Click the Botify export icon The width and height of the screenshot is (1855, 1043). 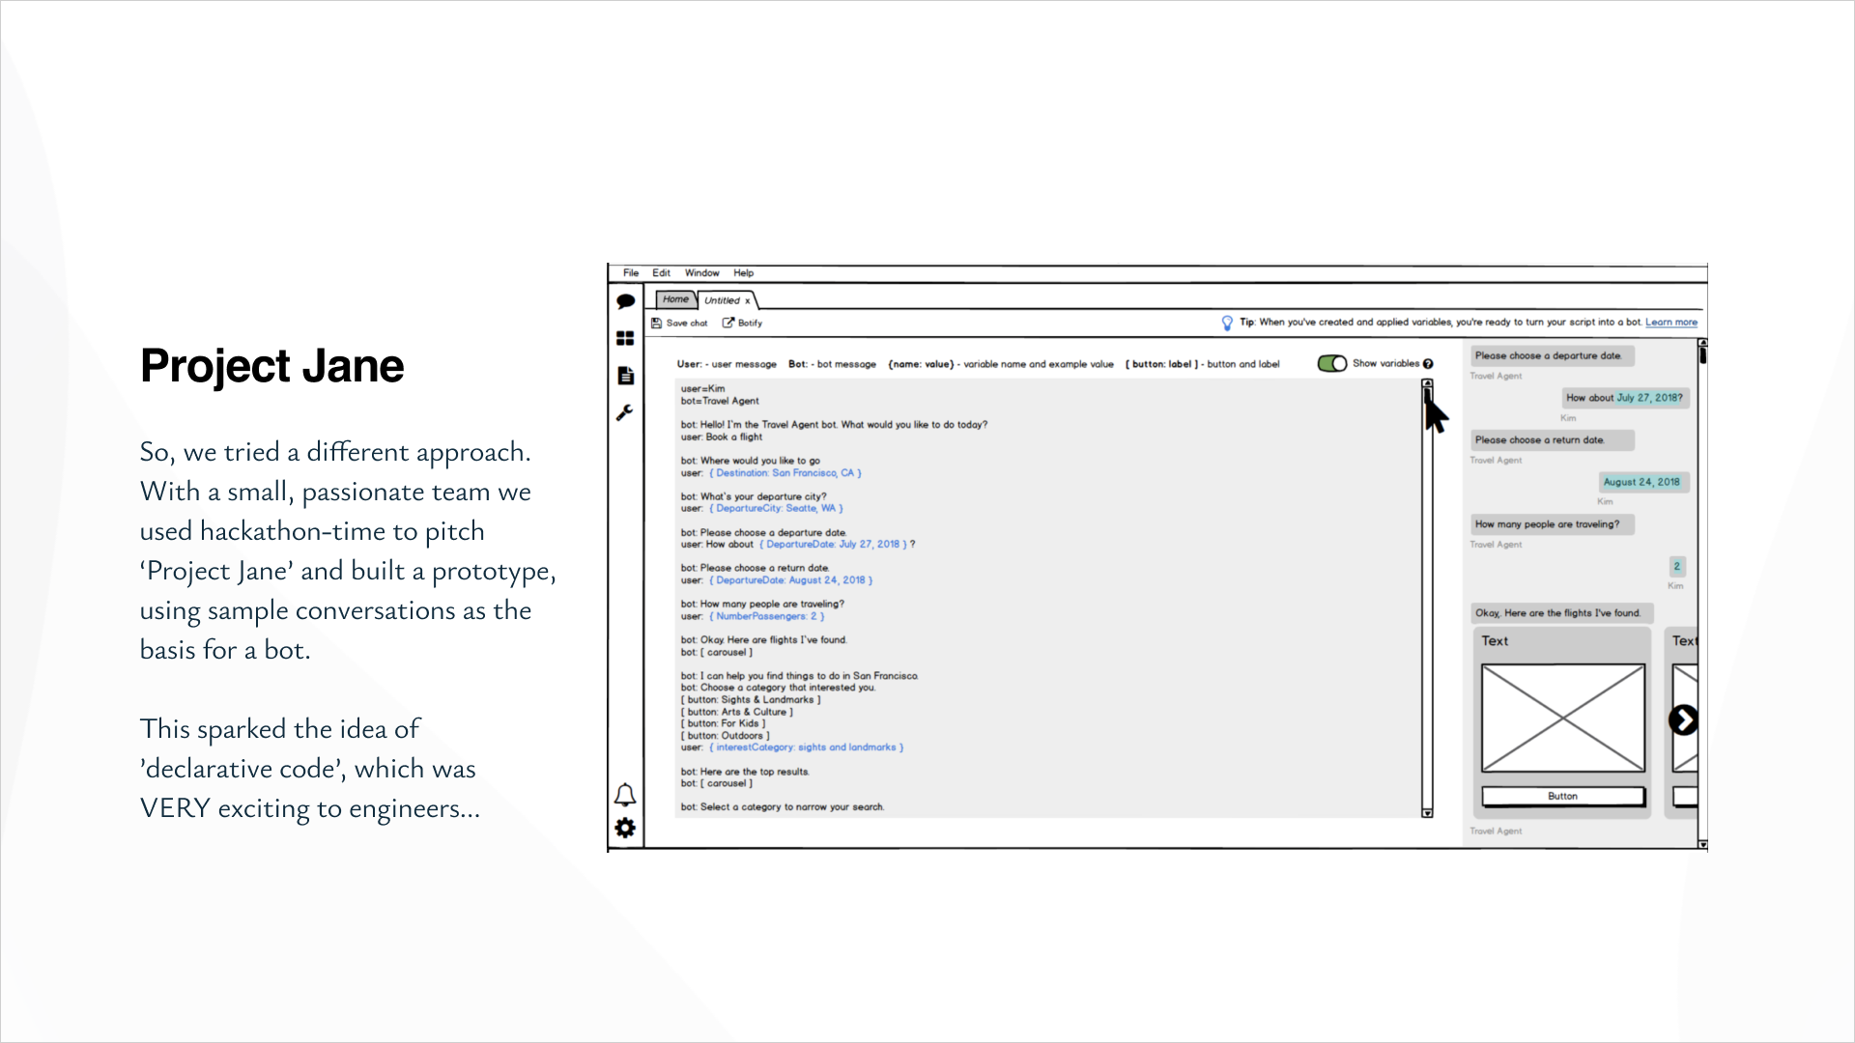[x=728, y=323]
